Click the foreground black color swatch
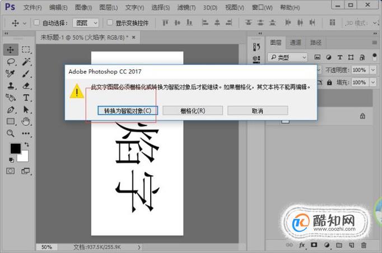This screenshot has height=253, width=382. tap(15, 148)
